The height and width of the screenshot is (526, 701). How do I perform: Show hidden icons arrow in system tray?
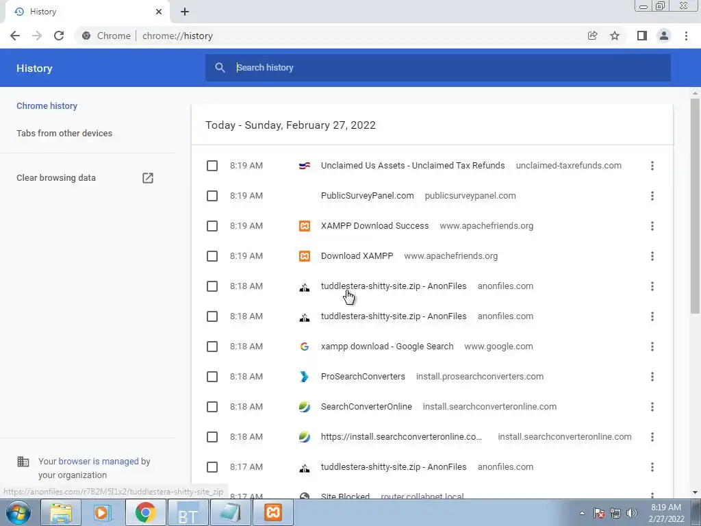coord(582,514)
